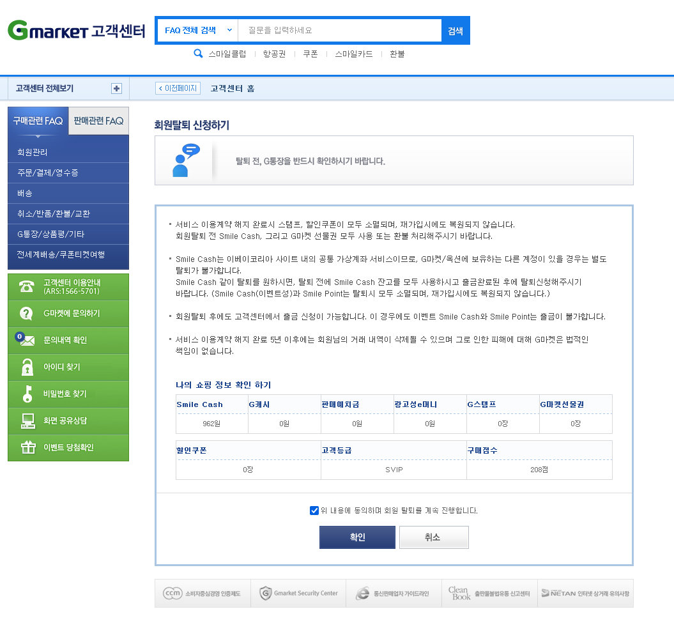Click the Smile Cash value 962원

[211, 424]
